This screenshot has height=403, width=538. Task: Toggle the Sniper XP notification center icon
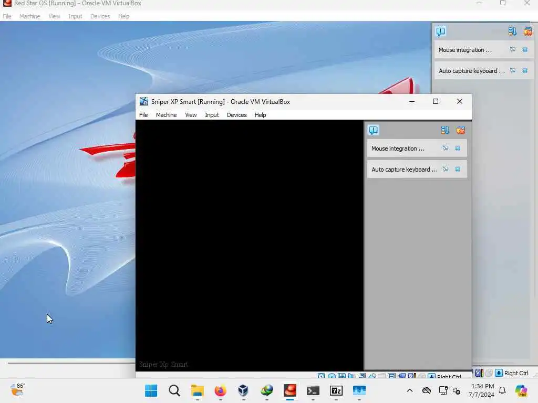[x=374, y=130]
